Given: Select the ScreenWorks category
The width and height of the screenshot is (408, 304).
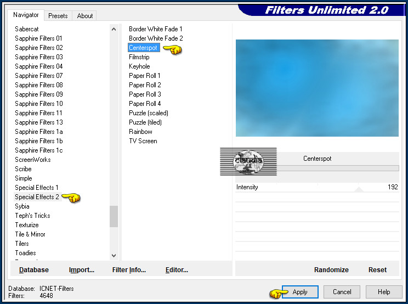Looking at the screenshot, I should (x=33, y=160).
